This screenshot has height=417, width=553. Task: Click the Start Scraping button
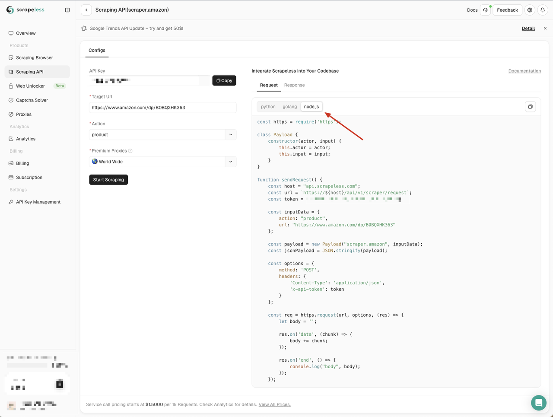[x=108, y=180]
